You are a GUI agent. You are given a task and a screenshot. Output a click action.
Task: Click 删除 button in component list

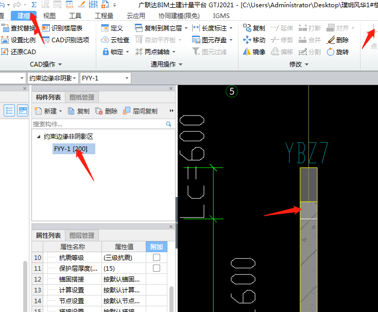[106, 111]
